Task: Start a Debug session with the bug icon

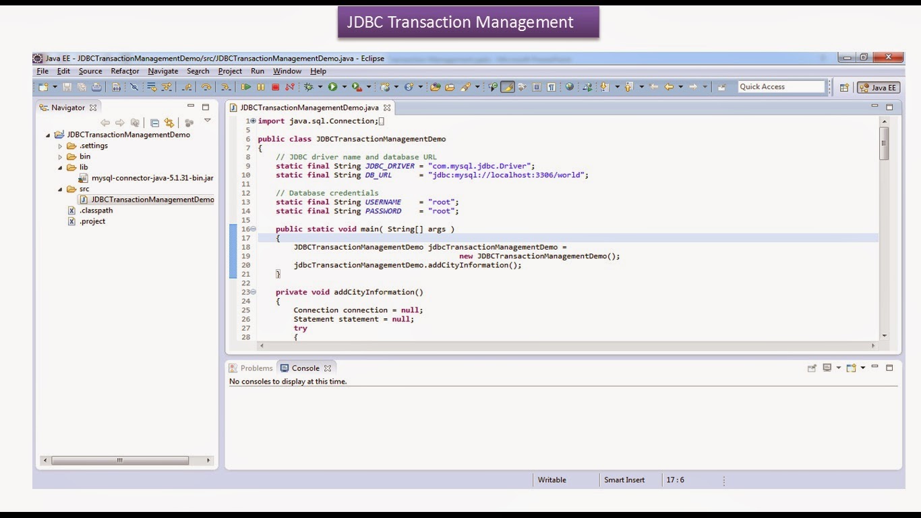Action: point(309,86)
